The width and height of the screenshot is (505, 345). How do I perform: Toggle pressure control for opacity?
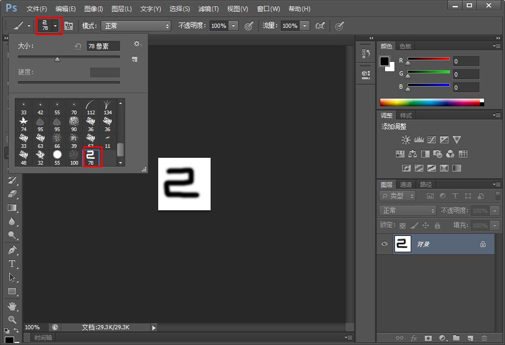point(249,26)
